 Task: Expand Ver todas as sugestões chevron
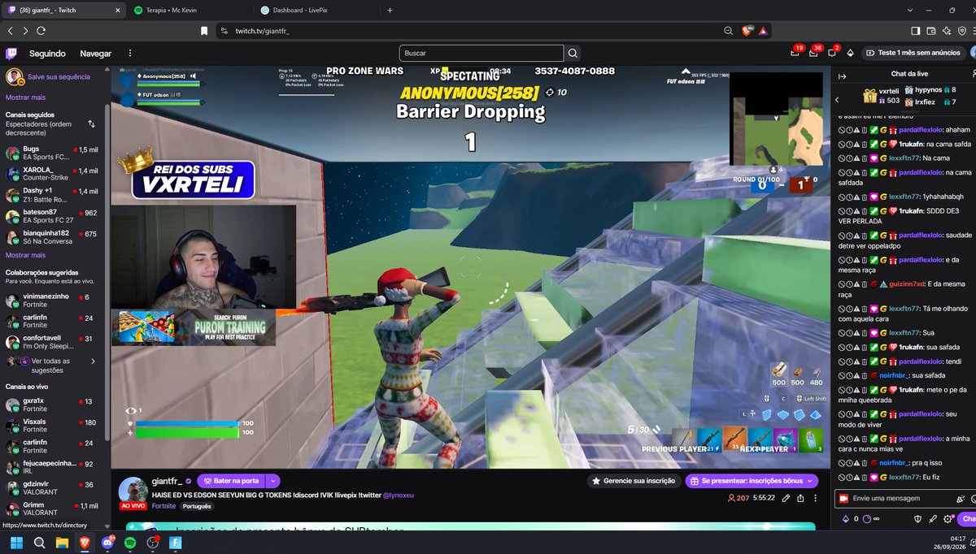[x=93, y=361]
